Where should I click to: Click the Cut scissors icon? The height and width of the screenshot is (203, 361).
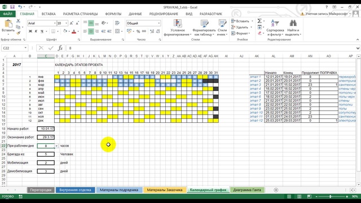18,21
